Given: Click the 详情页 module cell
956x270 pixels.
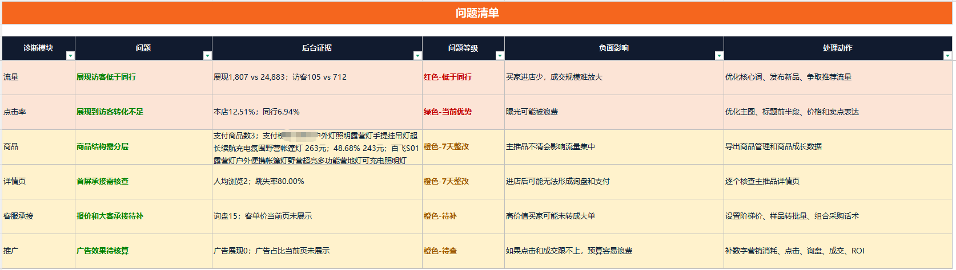Looking at the screenshot, I should (x=38, y=182).
